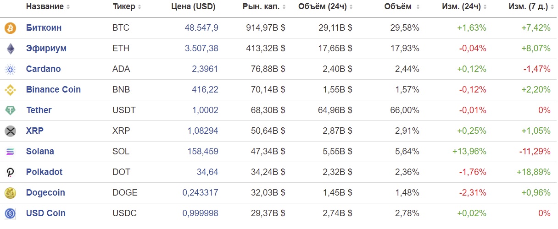Open the Solana price link 158,459
The height and width of the screenshot is (229, 558).
203,152
